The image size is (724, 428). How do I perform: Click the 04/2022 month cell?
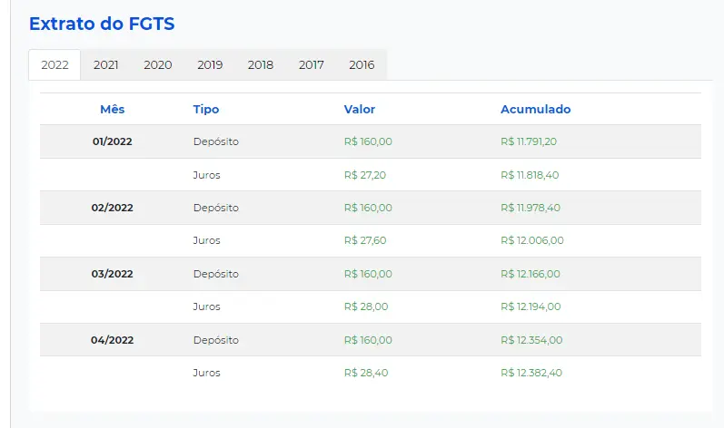(x=113, y=340)
